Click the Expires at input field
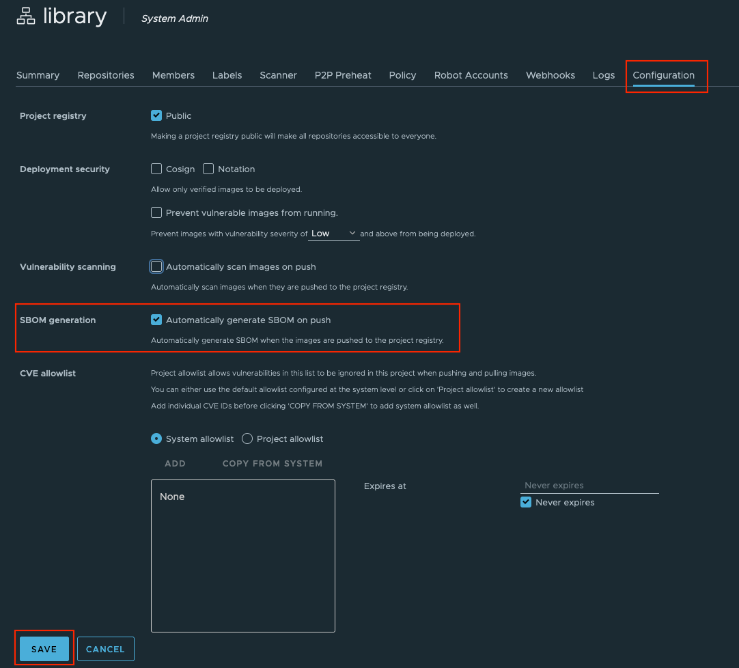739x668 pixels. (x=589, y=485)
